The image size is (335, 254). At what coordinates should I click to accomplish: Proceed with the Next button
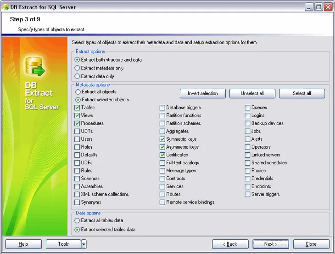[x=271, y=244]
